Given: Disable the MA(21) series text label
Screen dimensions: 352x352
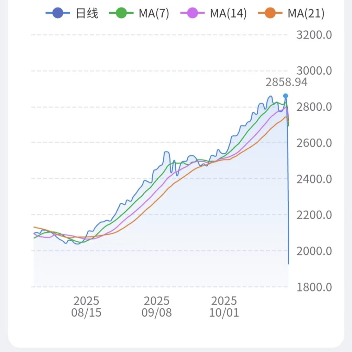Looking at the screenshot, I should pos(306,13).
